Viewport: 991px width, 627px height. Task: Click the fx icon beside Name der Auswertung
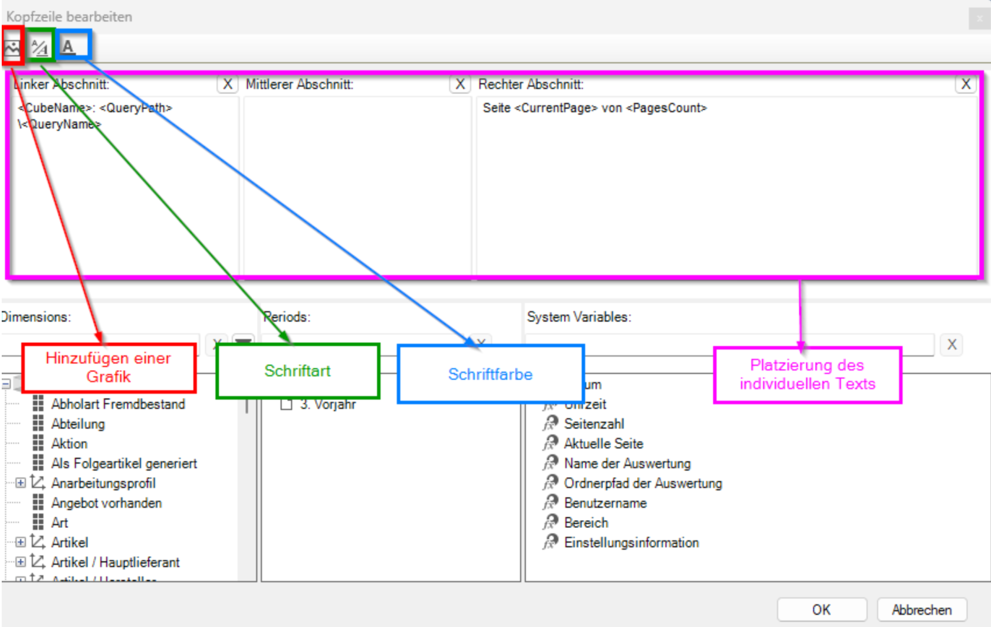(550, 463)
